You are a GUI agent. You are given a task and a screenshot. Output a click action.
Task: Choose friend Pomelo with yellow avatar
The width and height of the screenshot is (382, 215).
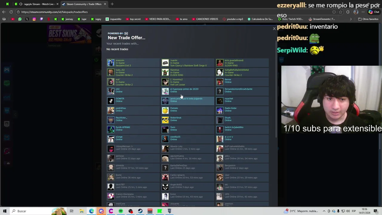[x=188, y=111]
